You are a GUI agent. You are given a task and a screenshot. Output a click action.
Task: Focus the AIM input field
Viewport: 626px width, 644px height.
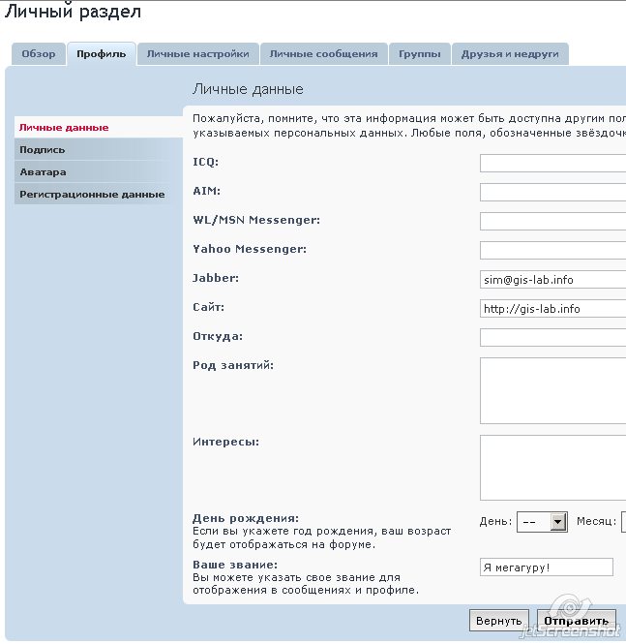click(553, 192)
